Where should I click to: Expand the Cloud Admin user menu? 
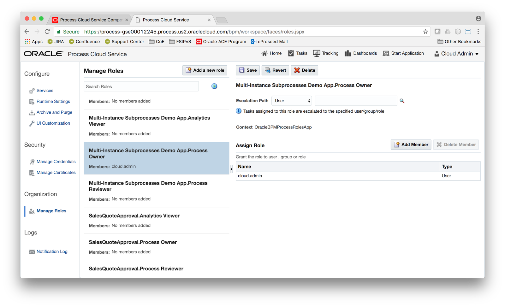[457, 54]
